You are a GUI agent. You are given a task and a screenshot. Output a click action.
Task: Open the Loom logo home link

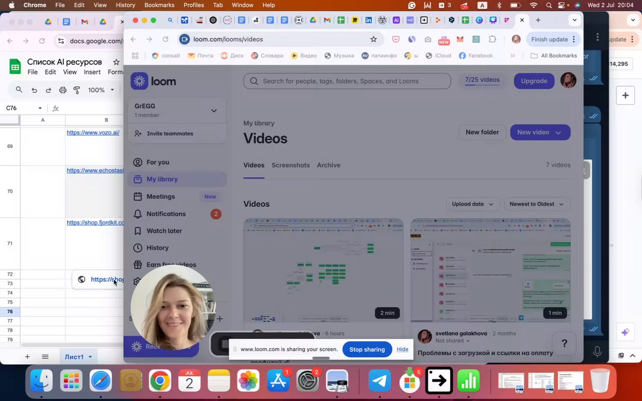pos(153,81)
